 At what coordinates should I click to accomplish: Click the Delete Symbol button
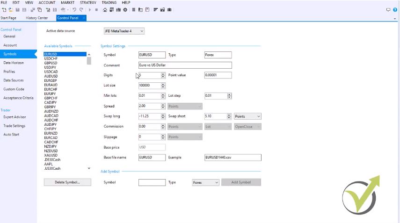[x=67, y=182]
